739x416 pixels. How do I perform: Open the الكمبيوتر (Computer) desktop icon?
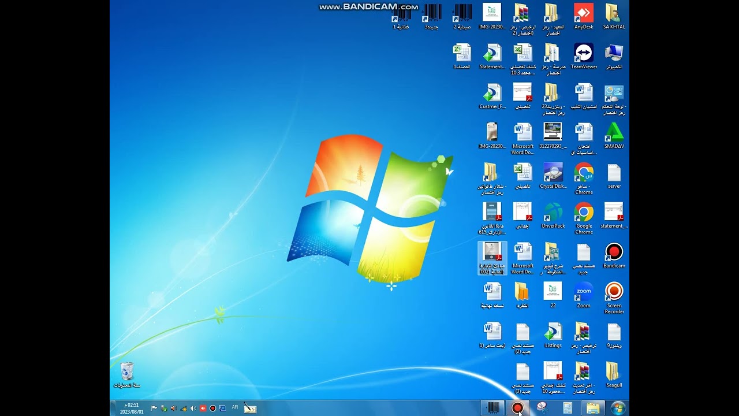614,57
